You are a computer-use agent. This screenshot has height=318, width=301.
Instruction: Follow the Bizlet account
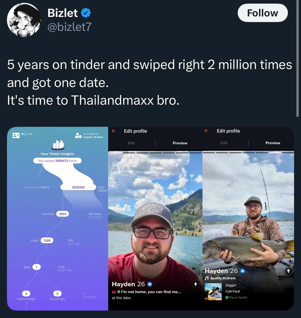tap(263, 13)
